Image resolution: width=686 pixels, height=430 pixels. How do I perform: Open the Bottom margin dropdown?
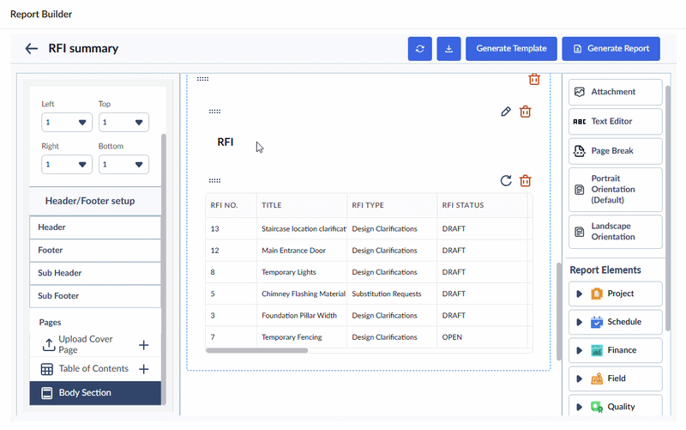(x=123, y=164)
